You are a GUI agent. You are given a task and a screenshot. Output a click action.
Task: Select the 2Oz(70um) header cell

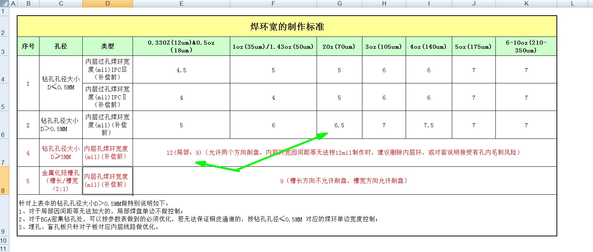339,46
